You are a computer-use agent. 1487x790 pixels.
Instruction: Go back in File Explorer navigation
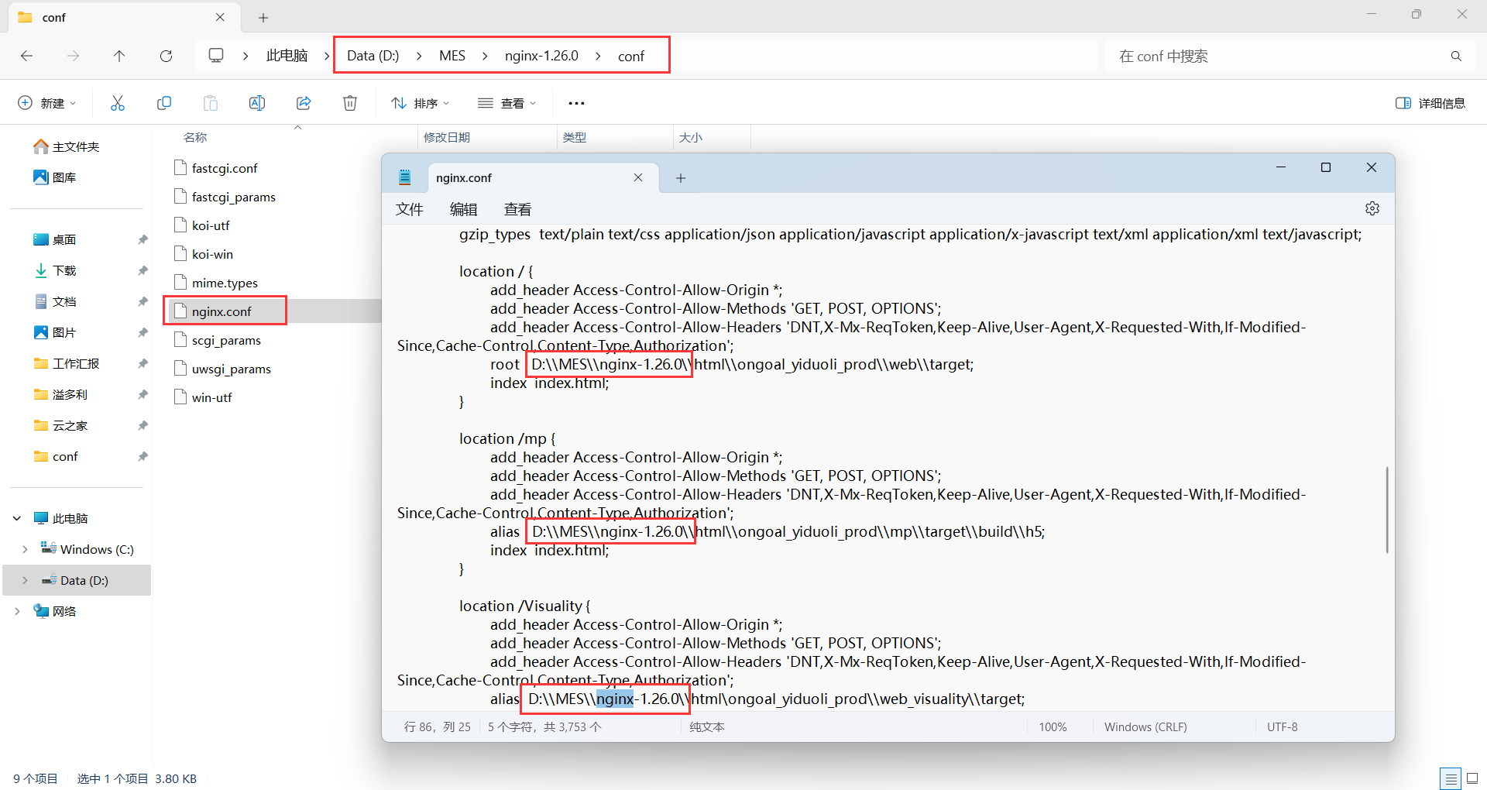(27, 56)
